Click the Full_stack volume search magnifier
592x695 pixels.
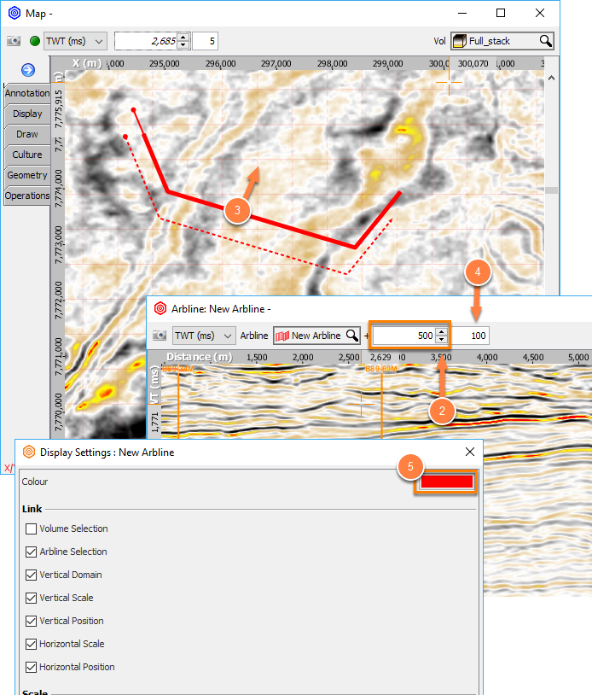click(545, 41)
